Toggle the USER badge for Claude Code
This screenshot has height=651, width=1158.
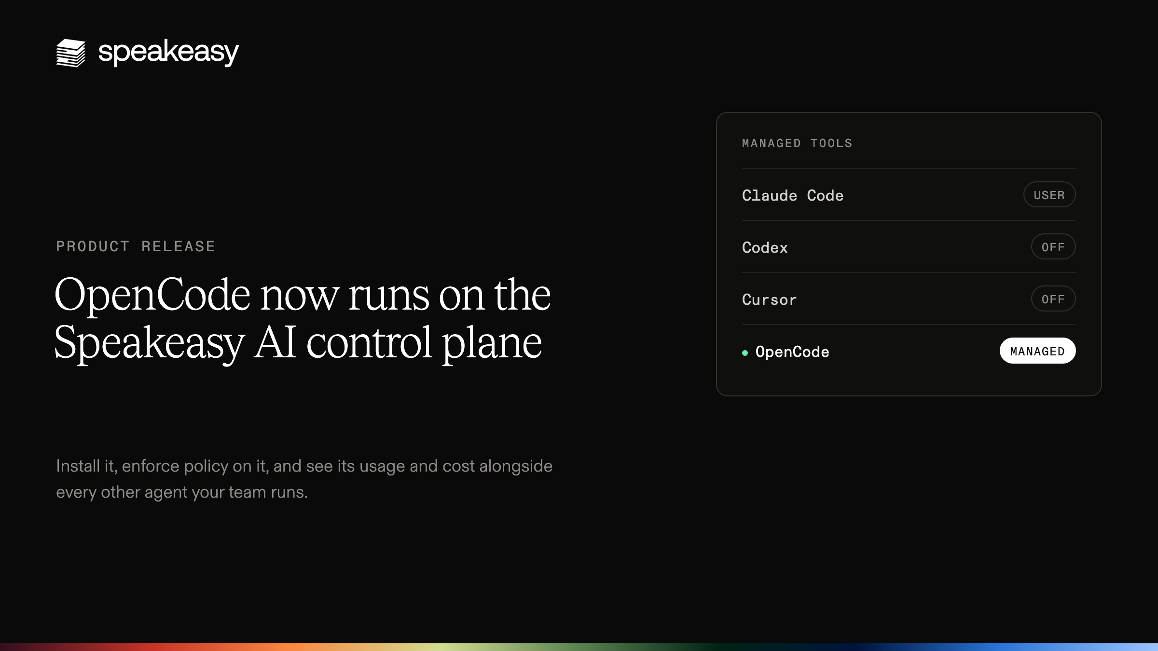(1049, 195)
